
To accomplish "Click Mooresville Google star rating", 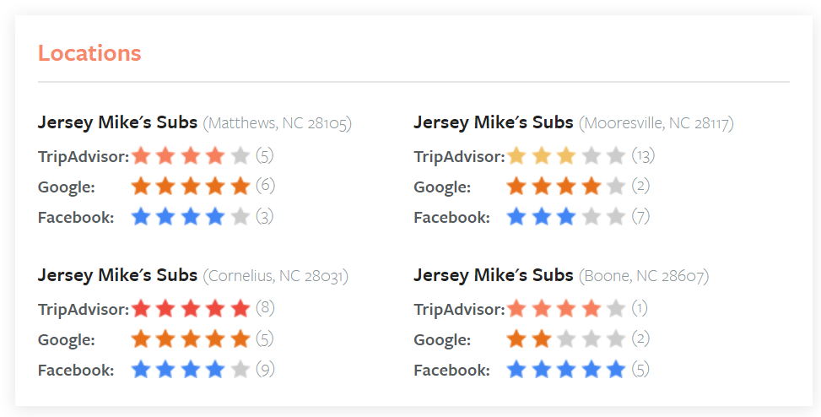I will tap(566, 186).
